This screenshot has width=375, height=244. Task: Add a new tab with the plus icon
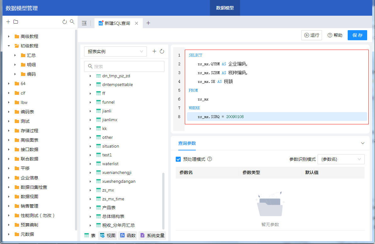pyautogui.click(x=148, y=23)
